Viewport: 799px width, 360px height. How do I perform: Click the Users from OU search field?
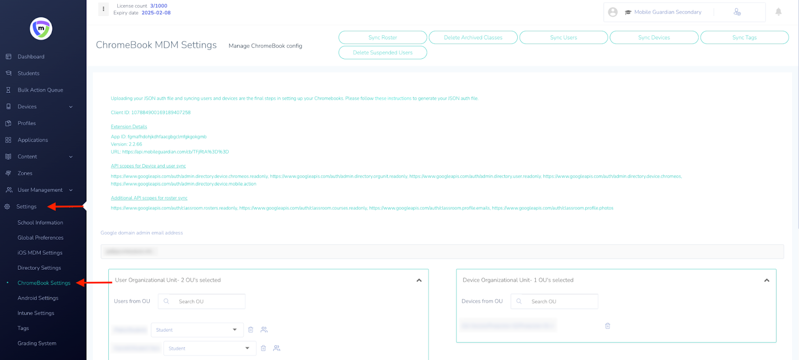(x=202, y=301)
